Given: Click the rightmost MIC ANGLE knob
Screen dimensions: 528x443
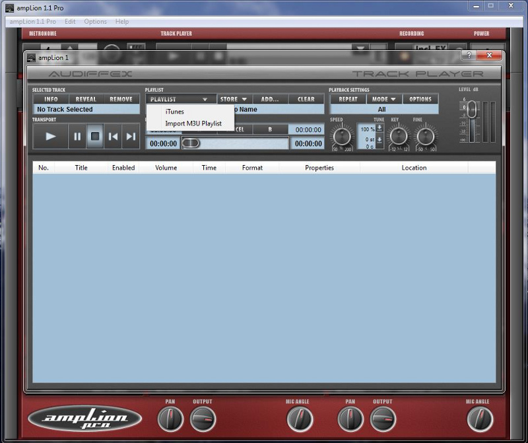Looking at the screenshot, I should click(480, 419).
